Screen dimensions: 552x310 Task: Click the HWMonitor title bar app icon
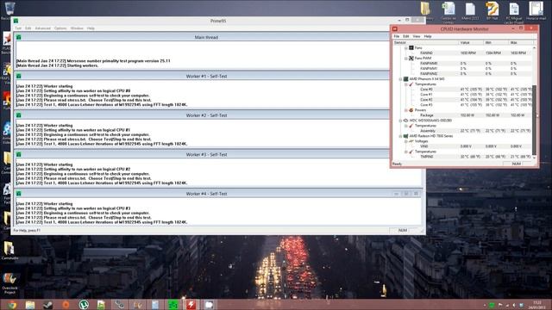(395, 28)
